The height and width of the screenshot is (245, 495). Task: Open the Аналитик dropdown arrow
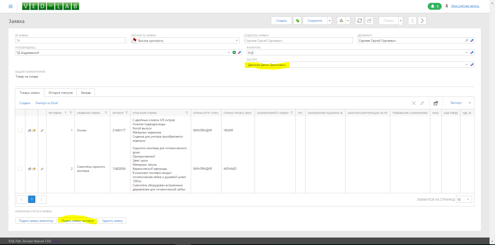tap(466, 53)
